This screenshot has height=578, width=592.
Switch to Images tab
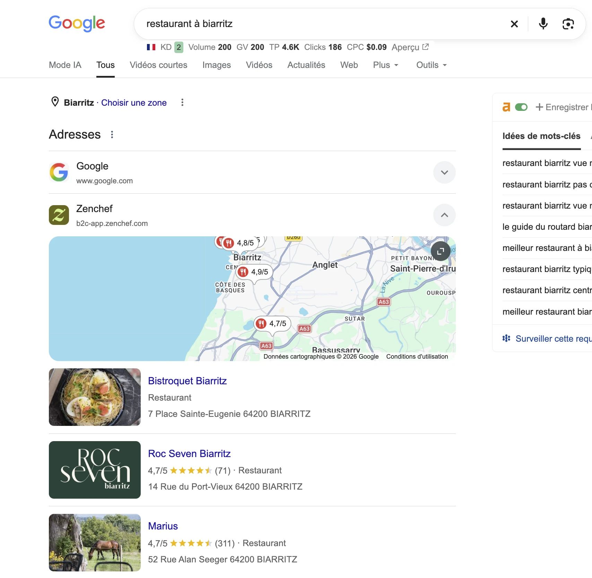(217, 65)
